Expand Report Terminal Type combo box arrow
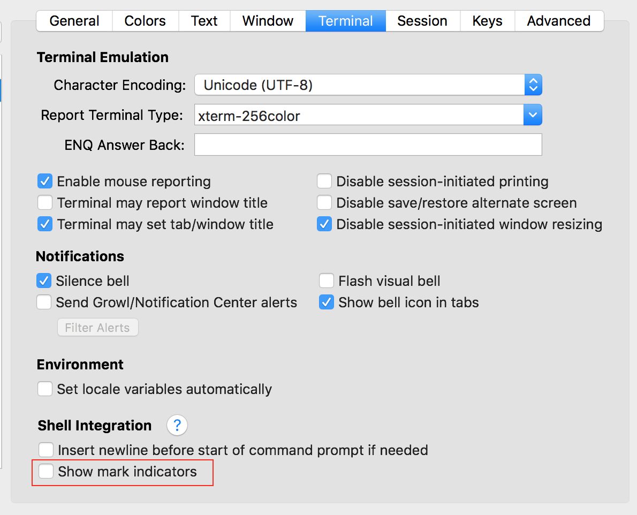This screenshot has width=637, height=515. click(x=533, y=115)
